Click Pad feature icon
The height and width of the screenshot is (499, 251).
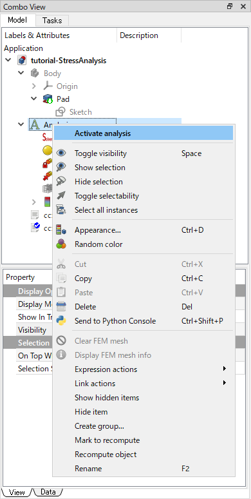point(48,99)
